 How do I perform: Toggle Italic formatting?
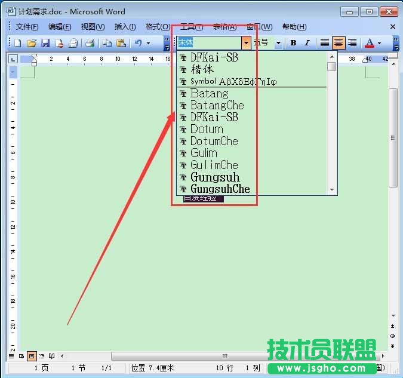[307, 42]
